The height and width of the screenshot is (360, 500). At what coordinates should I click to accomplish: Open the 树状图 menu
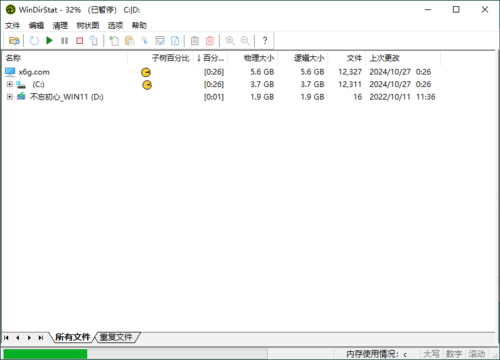click(x=88, y=26)
